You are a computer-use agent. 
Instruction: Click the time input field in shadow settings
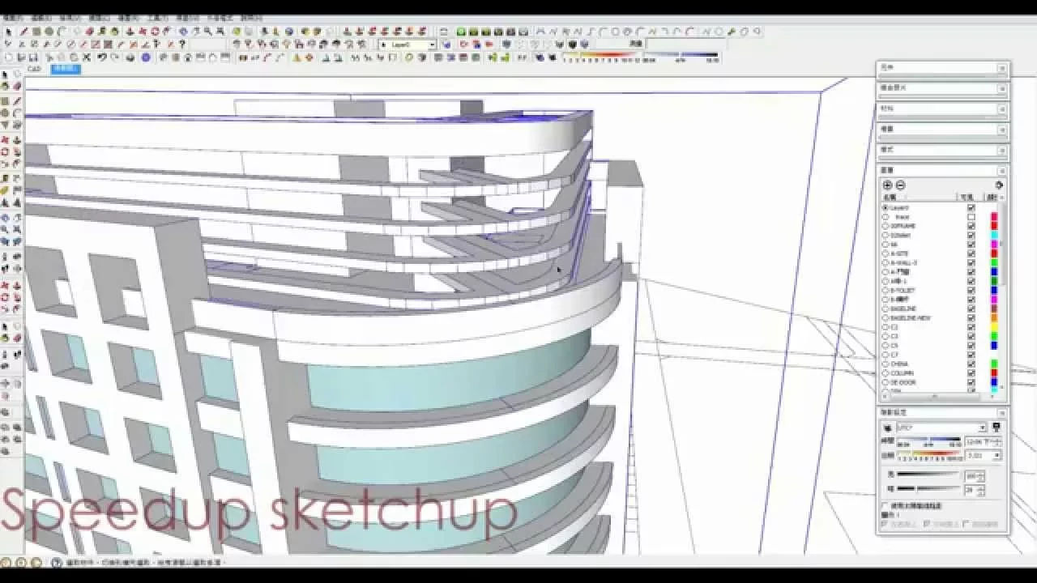984,442
